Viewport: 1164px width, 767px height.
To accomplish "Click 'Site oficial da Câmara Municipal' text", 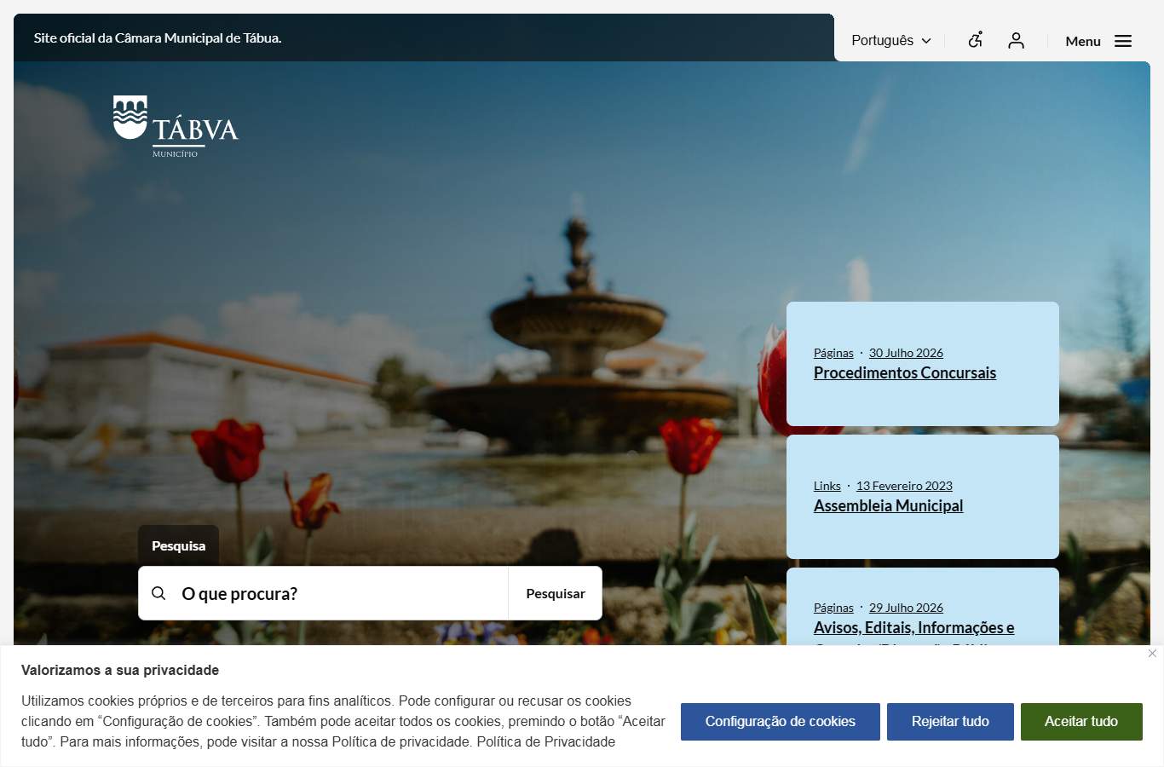I will point(158,38).
